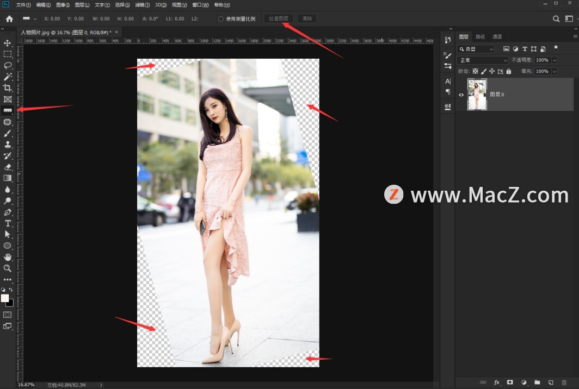579x389 pixels.
Task: Select the Move tool
Action: [8, 43]
